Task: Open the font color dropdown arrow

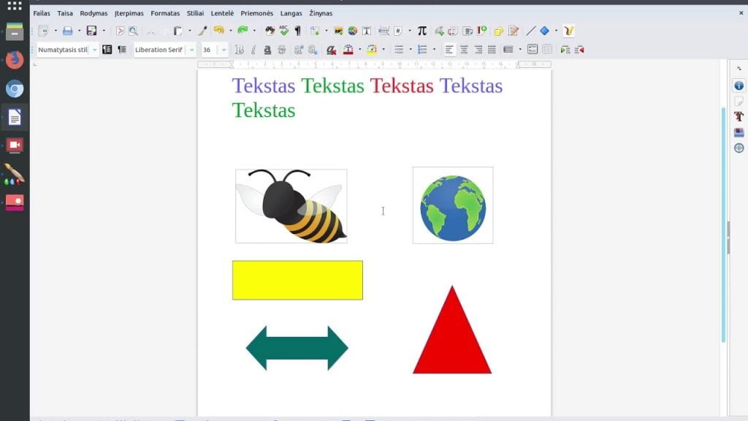Action: point(359,50)
